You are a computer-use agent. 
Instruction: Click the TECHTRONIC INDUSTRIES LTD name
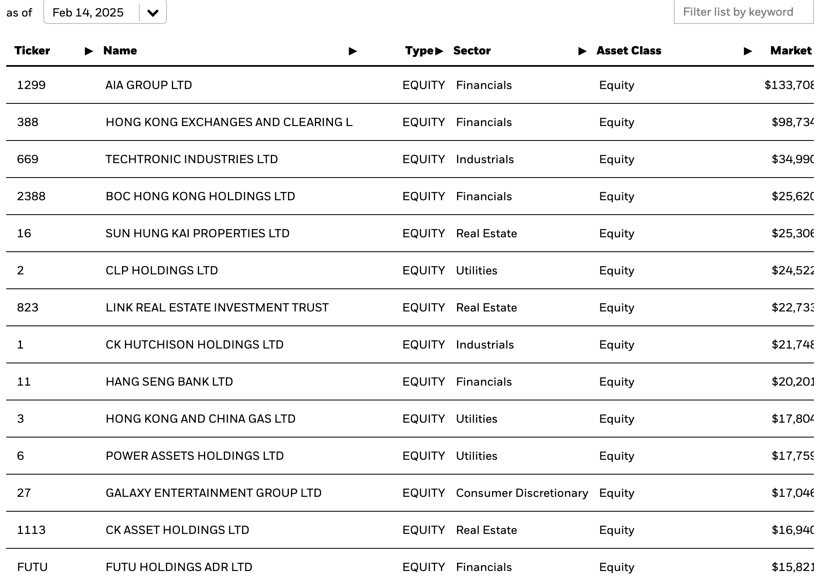tap(191, 159)
